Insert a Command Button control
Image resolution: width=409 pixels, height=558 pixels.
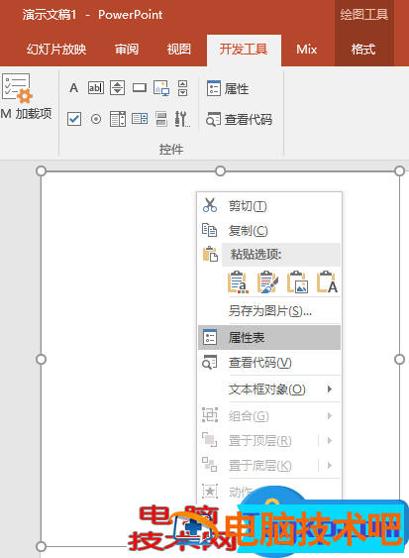click(140, 87)
